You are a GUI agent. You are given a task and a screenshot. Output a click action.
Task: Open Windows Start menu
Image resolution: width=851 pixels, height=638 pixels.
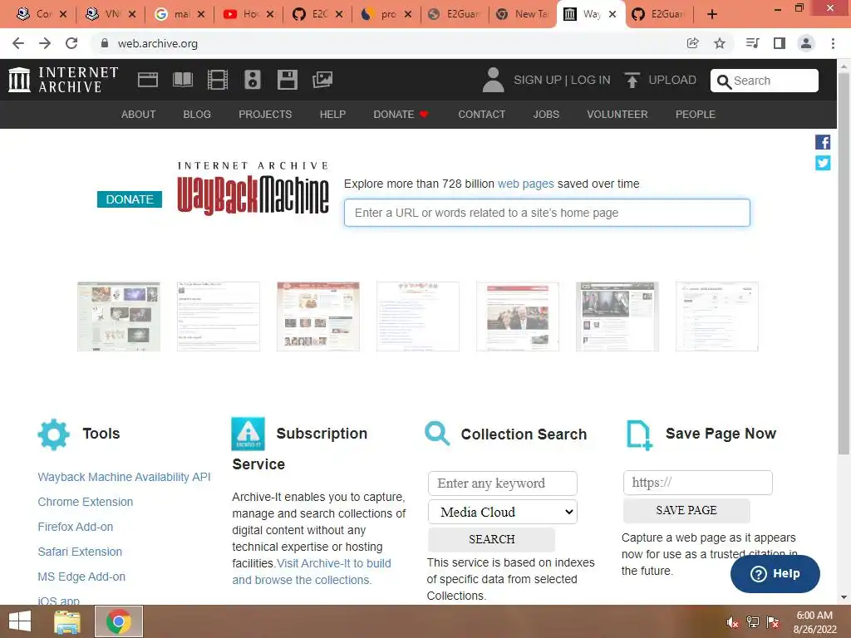(x=20, y=621)
